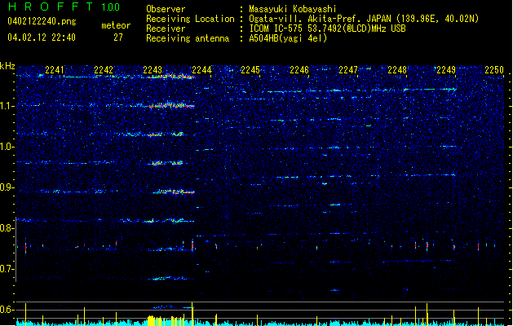Click the 0.9 kHz axis label

pyautogui.click(x=7, y=187)
